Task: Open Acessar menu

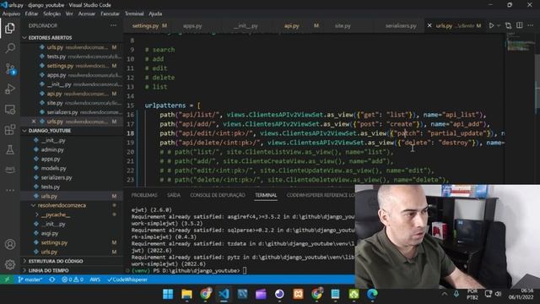Action: click(86, 14)
